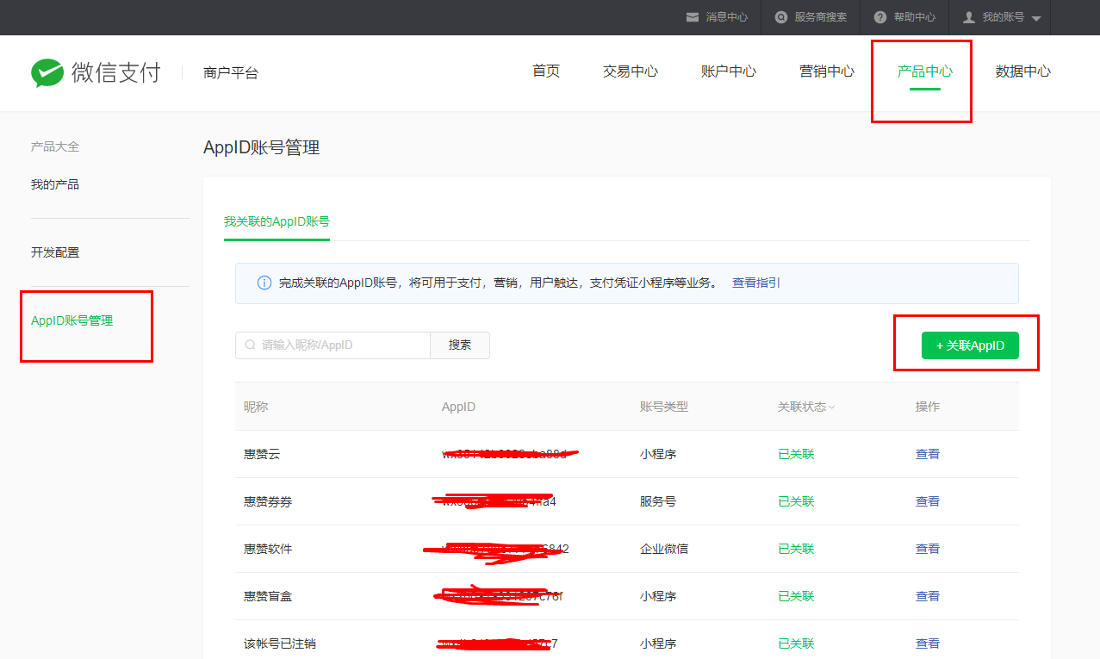This screenshot has height=659, width=1100.
Task: Click the 商户平台 label
Action: (x=231, y=73)
